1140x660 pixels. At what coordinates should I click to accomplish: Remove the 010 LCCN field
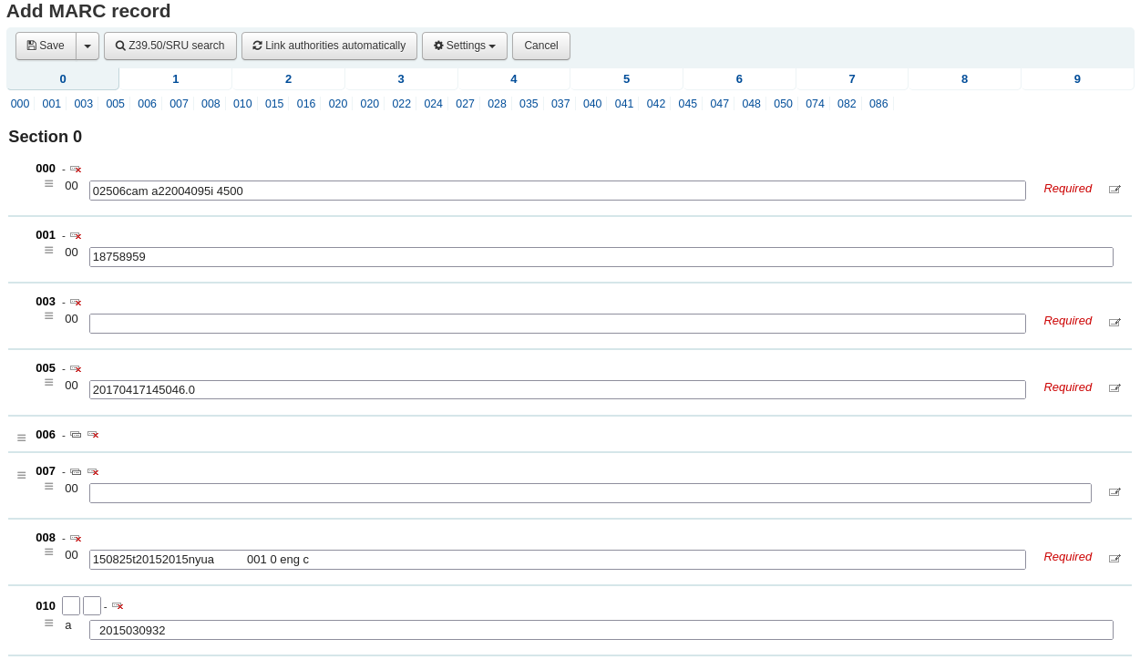pos(118,605)
